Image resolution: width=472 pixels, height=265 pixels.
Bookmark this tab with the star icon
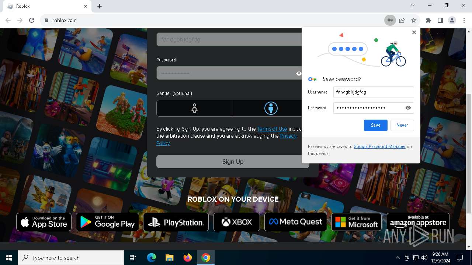pos(414,20)
